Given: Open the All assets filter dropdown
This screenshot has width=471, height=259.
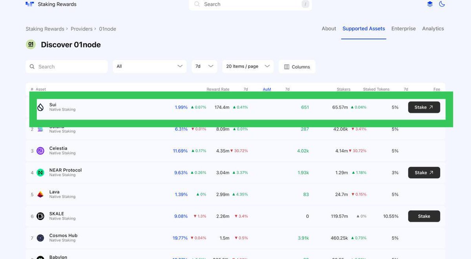Looking at the screenshot, I should pos(149,66).
